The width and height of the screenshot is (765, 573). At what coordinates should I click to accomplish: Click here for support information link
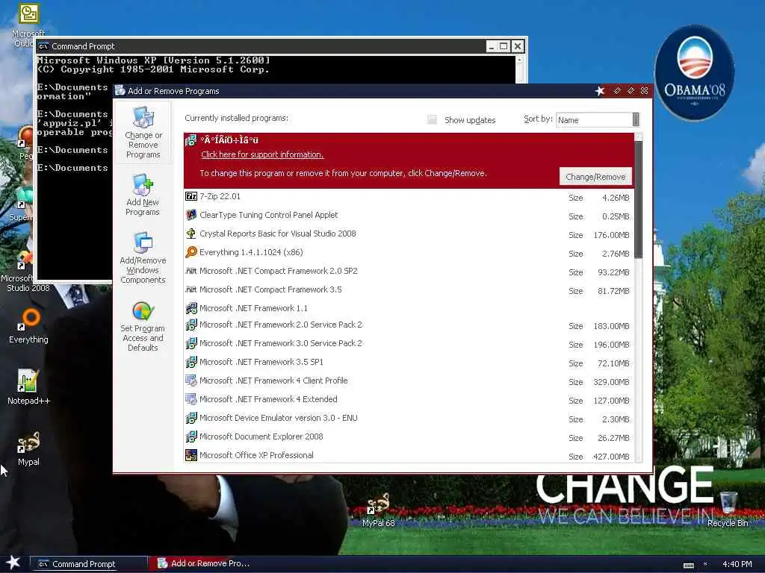[x=262, y=154]
